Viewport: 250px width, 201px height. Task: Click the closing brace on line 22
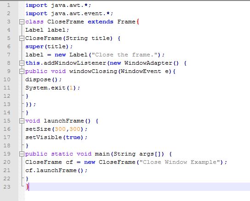pyautogui.click(x=27, y=179)
